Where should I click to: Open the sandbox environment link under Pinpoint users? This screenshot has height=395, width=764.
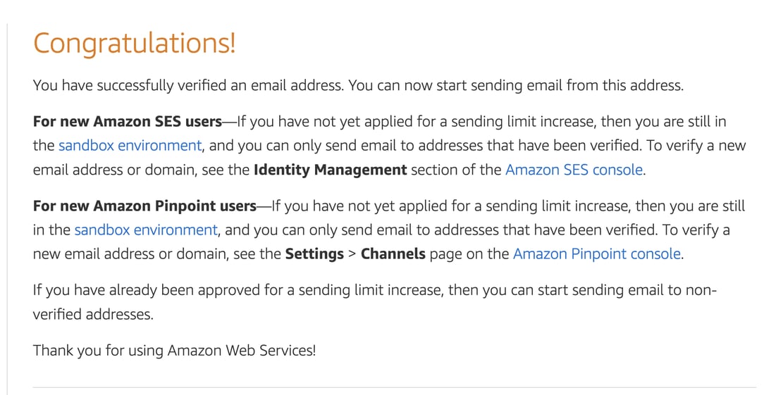tap(146, 230)
